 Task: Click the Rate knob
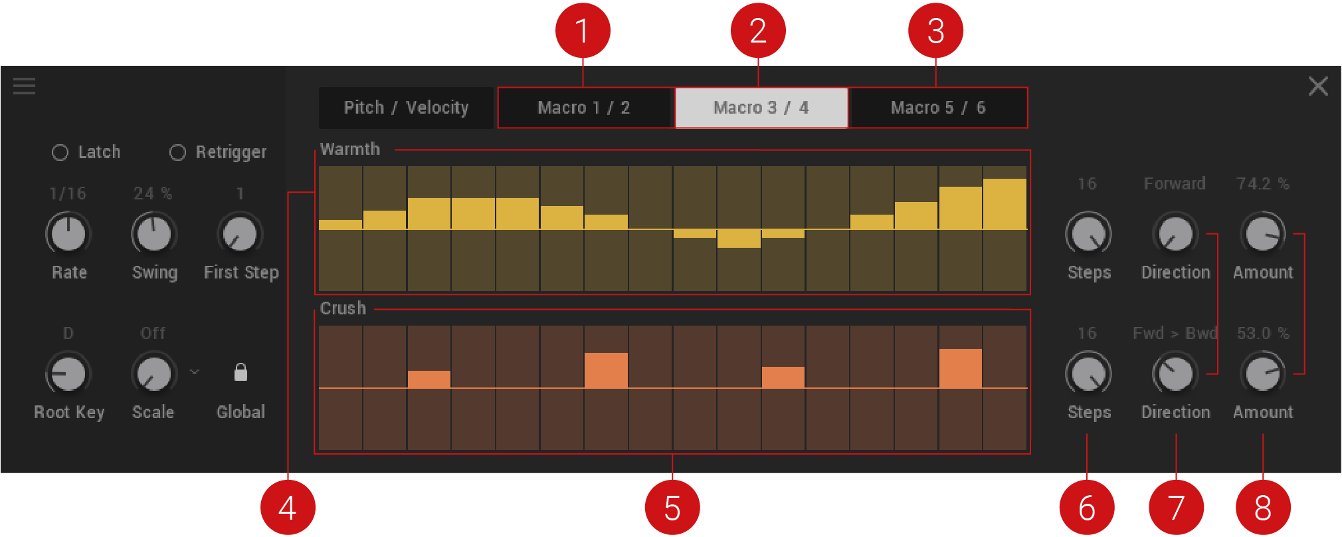[68, 234]
